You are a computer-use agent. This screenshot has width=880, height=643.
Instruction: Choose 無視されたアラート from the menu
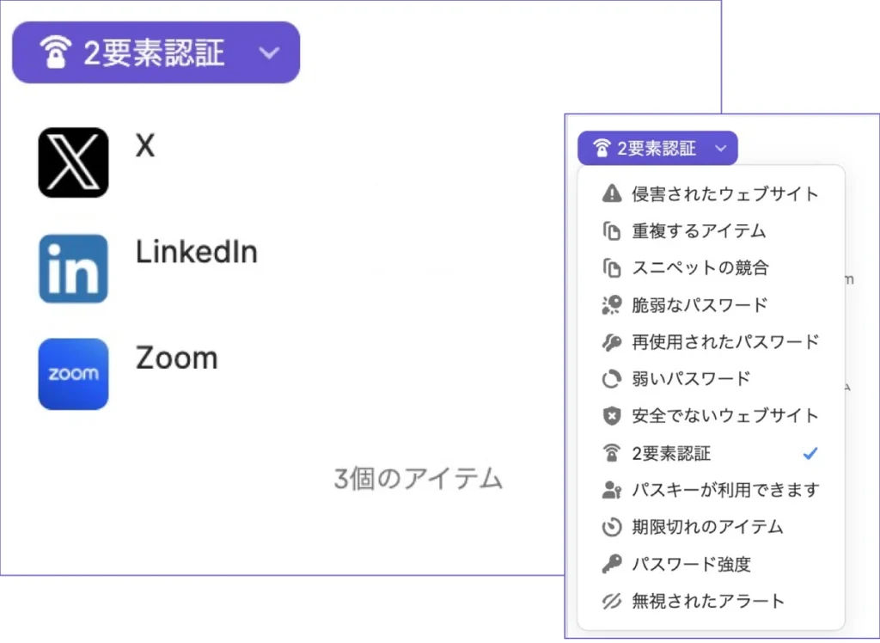point(707,601)
